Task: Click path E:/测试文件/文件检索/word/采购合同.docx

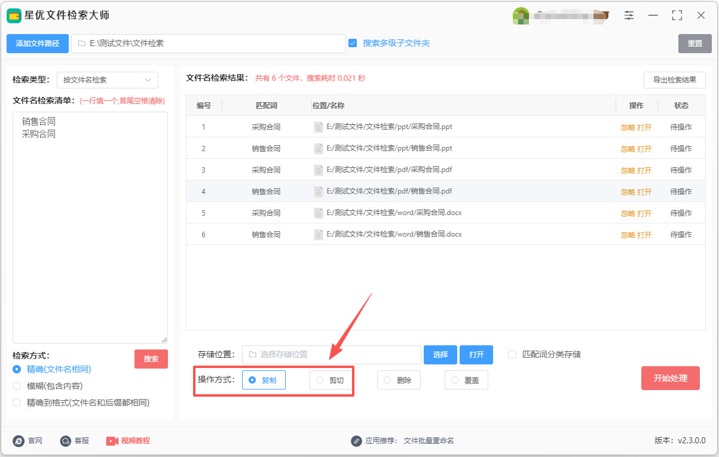Action: tap(394, 213)
